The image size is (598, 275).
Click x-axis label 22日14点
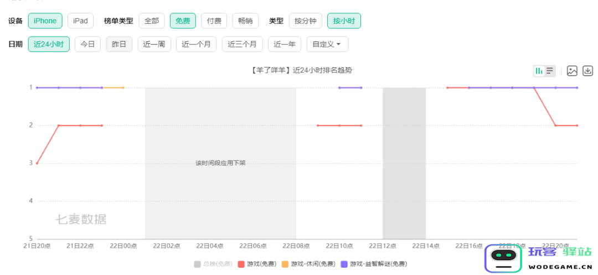(426, 246)
